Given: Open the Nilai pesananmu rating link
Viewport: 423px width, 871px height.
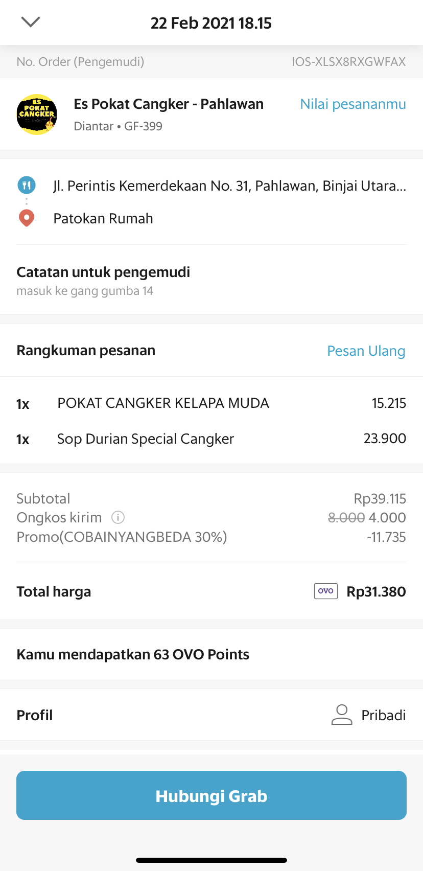Looking at the screenshot, I should click(x=353, y=104).
